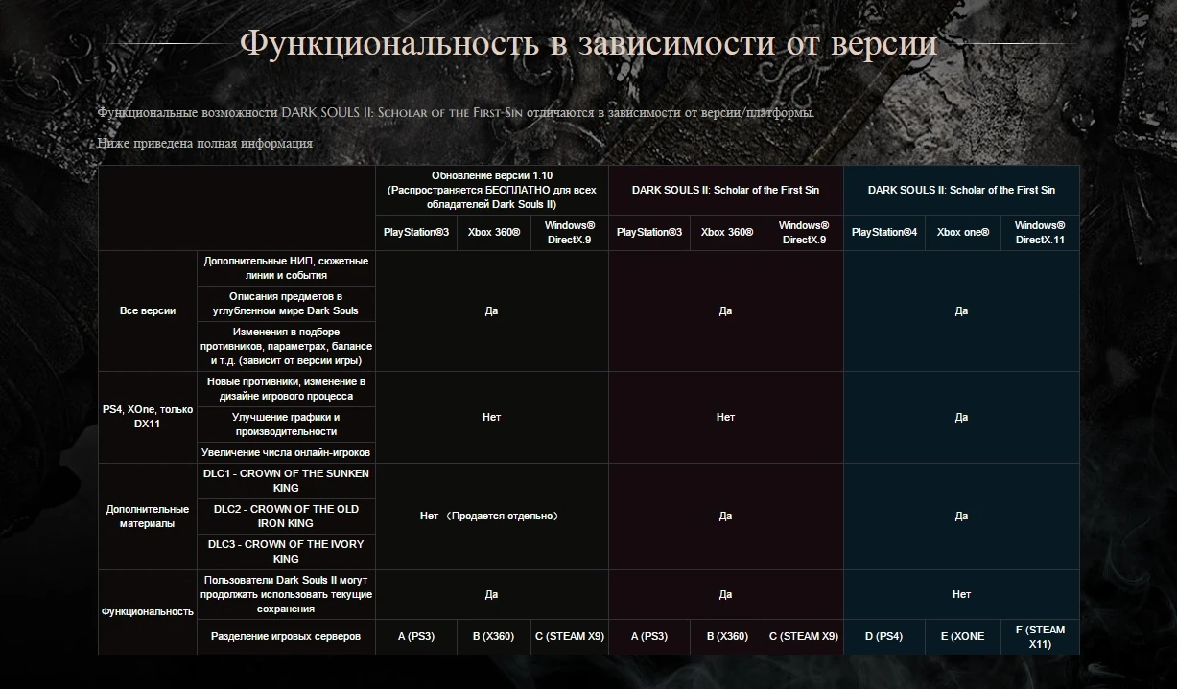1177x689 pixels.
Task: Select the "Xbox one®" column header
Action: coord(962,232)
